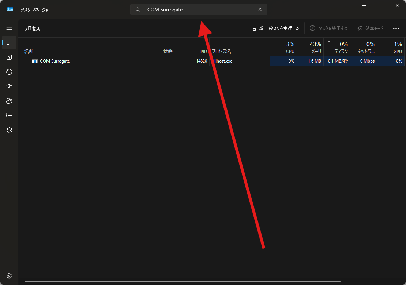Open the Services puzzle-piece icon
This screenshot has height=285, width=406.
pos(9,130)
